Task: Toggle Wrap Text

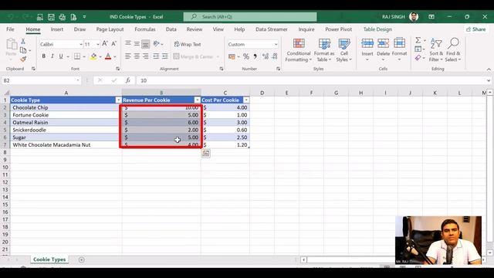Action: click(187, 44)
